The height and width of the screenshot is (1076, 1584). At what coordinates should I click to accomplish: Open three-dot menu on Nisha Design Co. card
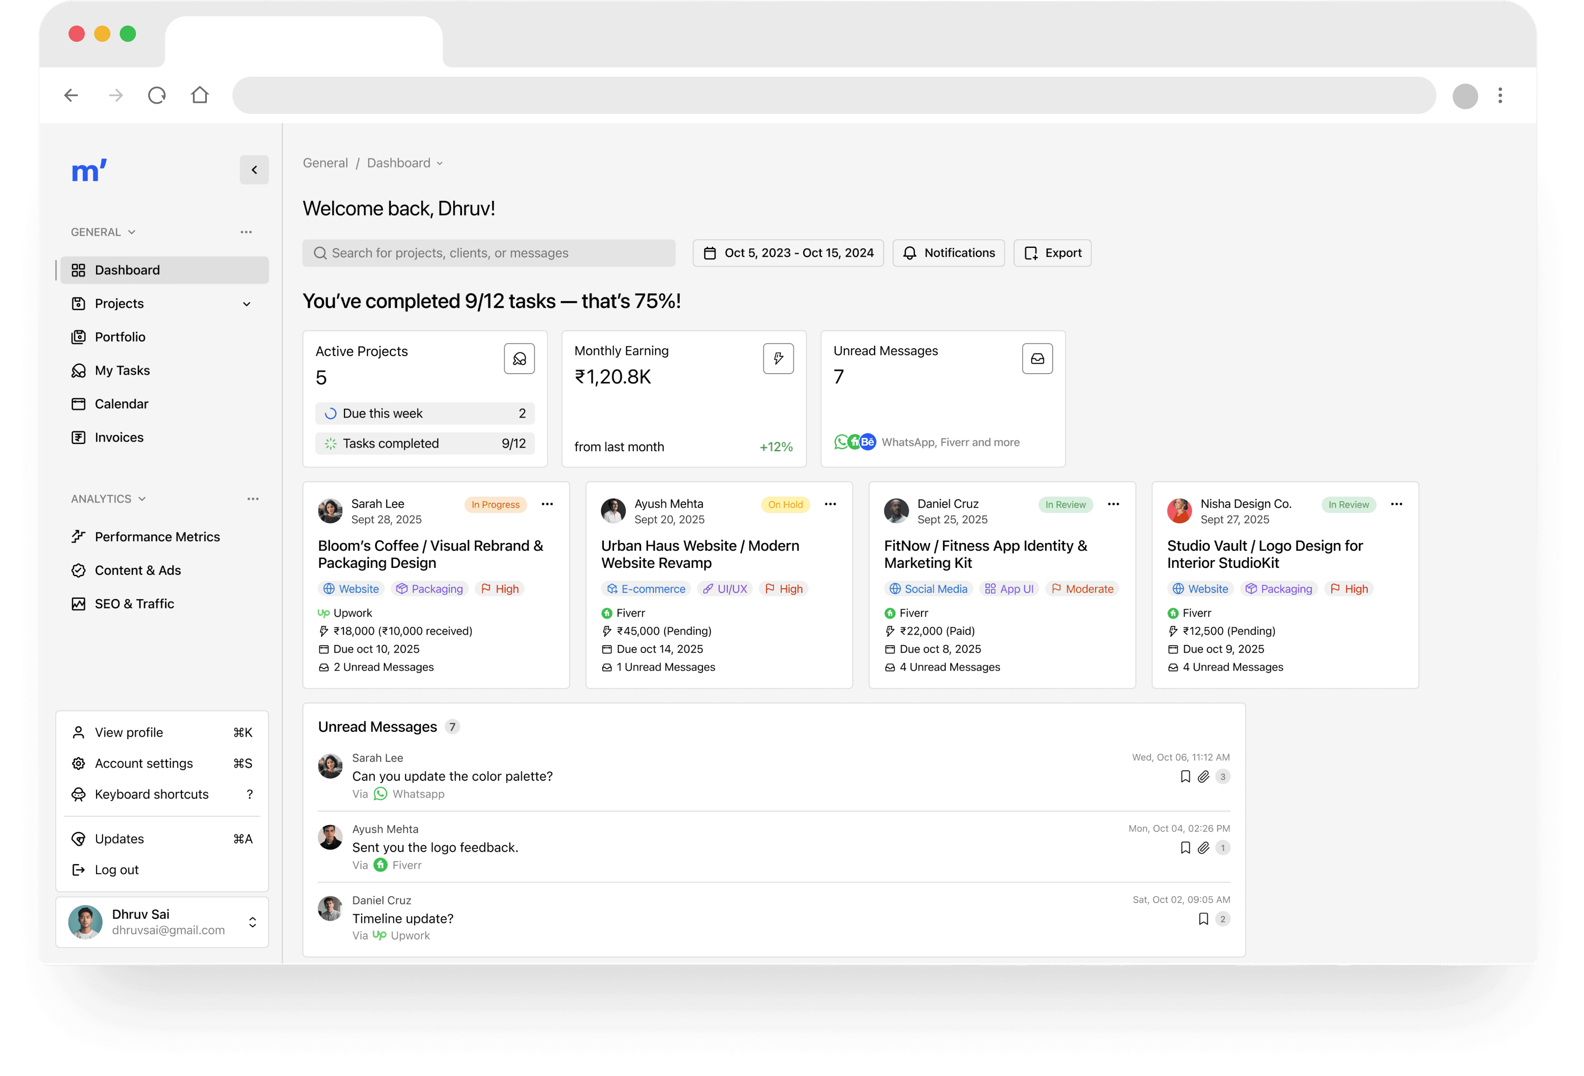pyautogui.click(x=1396, y=504)
